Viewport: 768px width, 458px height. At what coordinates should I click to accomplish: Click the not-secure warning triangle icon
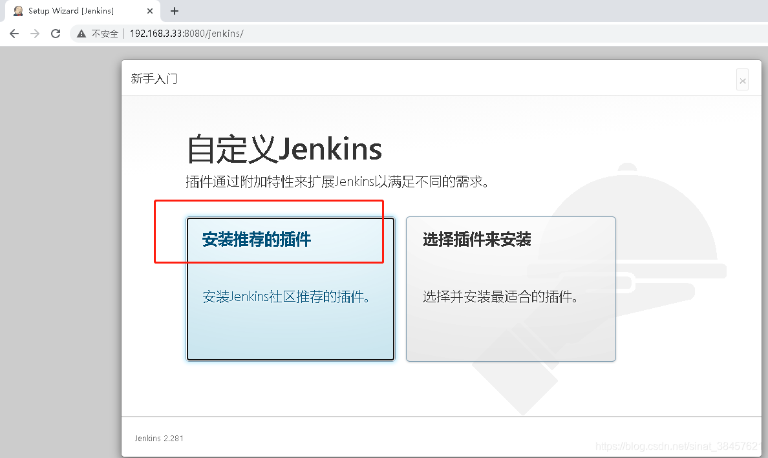click(x=81, y=34)
